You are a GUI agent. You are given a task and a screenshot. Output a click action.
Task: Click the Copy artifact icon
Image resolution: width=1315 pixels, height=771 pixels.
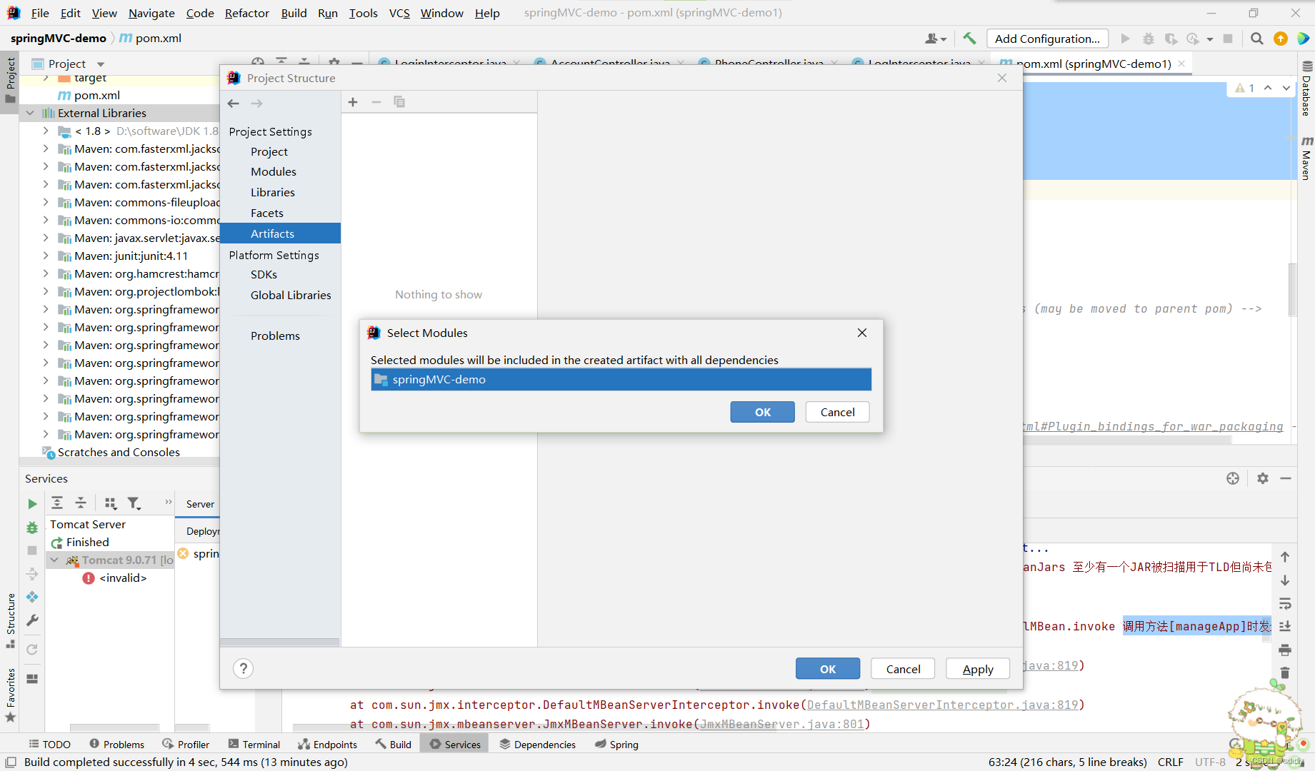coord(399,102)
